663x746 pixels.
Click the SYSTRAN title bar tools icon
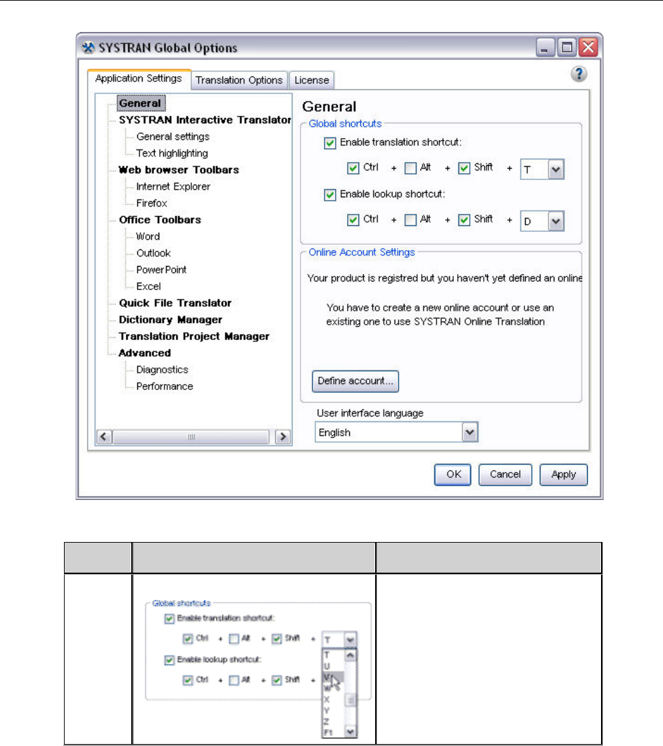tap(88, 48)
